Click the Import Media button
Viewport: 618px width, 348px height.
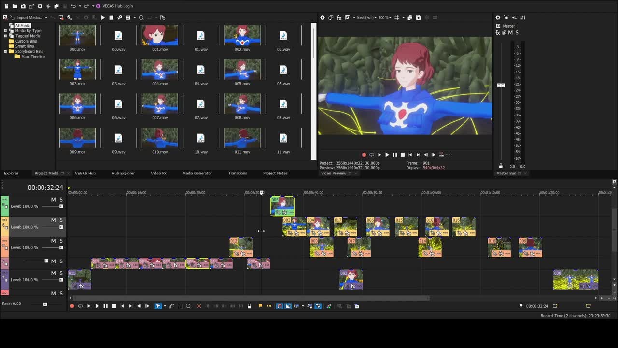click(28, 18)
